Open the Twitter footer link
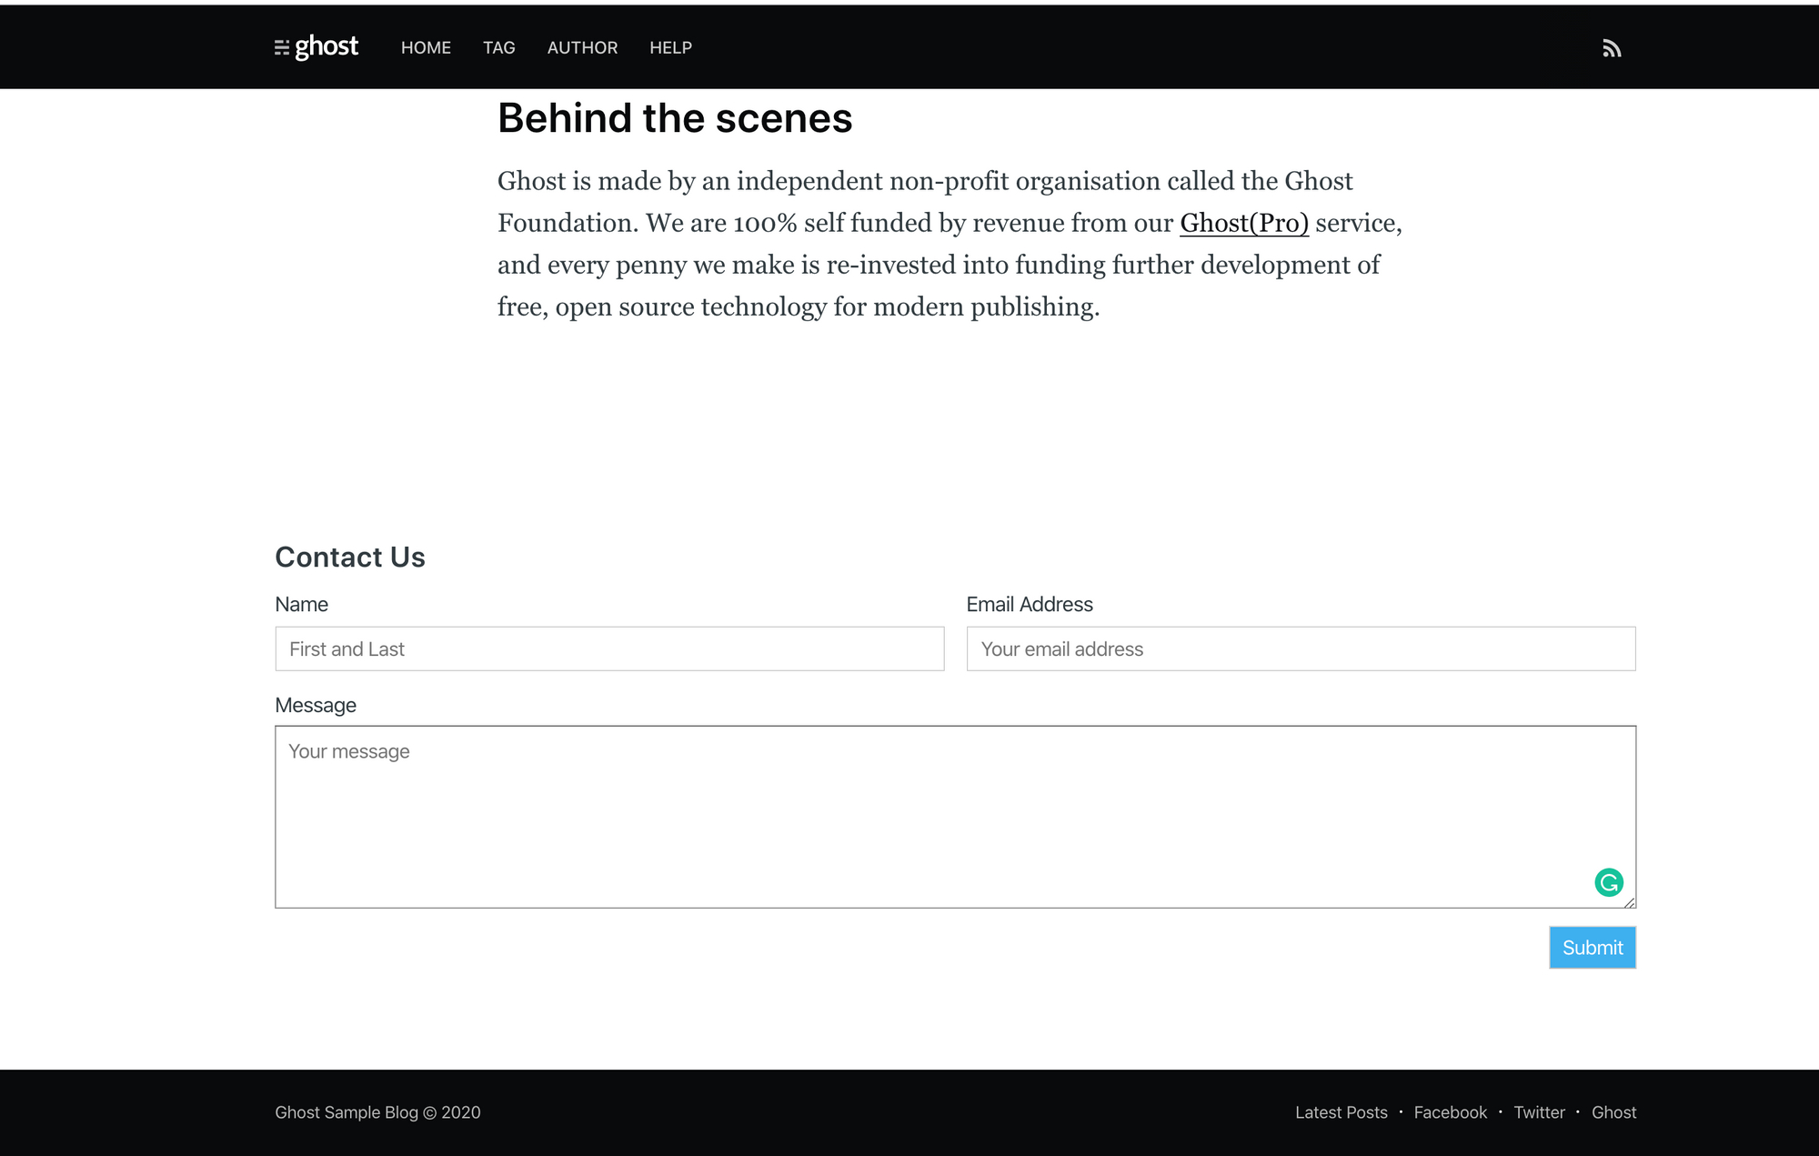 pos(1539,1112)
